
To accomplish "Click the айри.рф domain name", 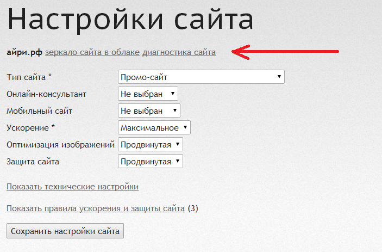I will (x=24, y=52).
